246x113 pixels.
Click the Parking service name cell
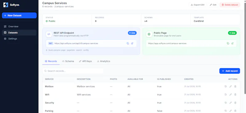click(49, 111)
